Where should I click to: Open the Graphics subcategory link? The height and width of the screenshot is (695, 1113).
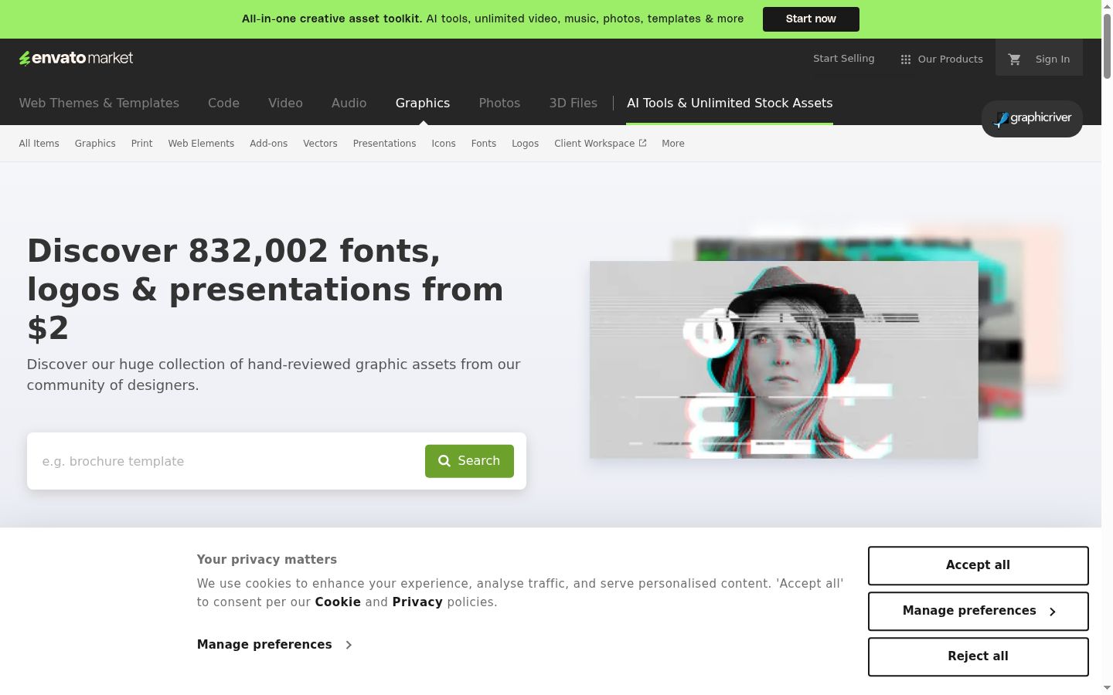pyautogui.click(x=95, y=144)
